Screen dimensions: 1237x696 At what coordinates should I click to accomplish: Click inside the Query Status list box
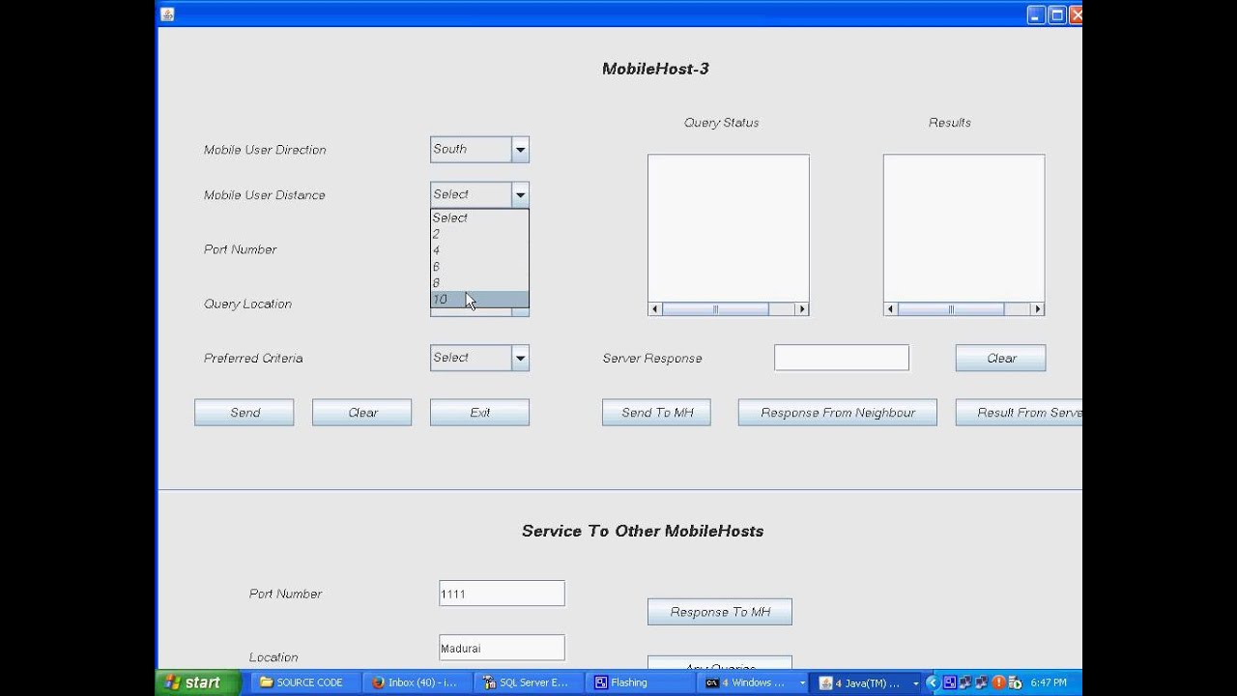(x=729, y=228)
